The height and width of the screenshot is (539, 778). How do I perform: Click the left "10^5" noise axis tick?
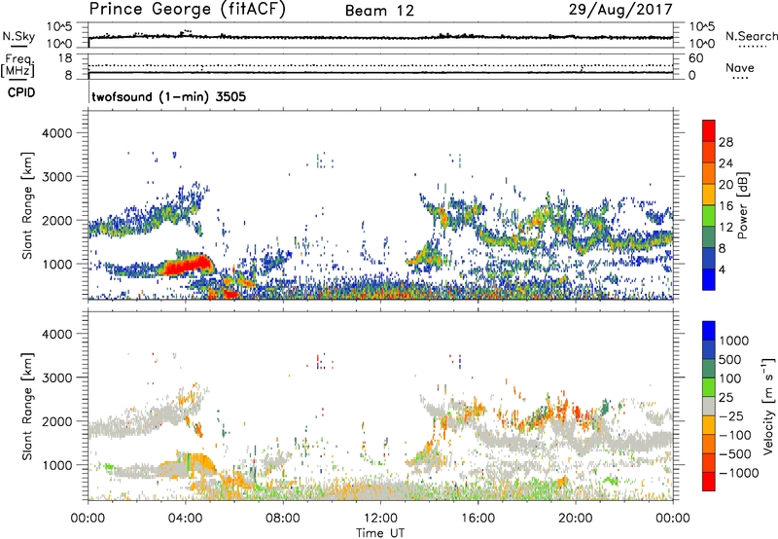click(x=59, y=27)
